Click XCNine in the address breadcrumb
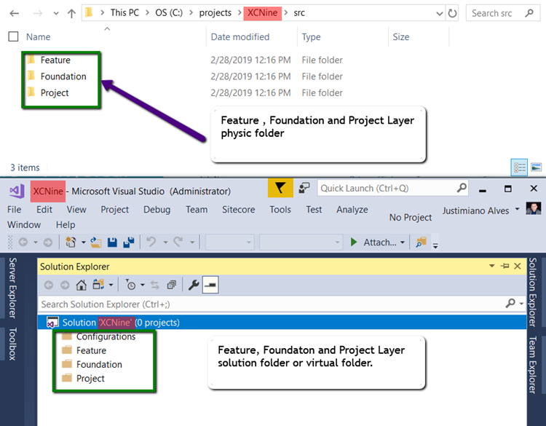The image size is (546, 426). click(263, 13)
